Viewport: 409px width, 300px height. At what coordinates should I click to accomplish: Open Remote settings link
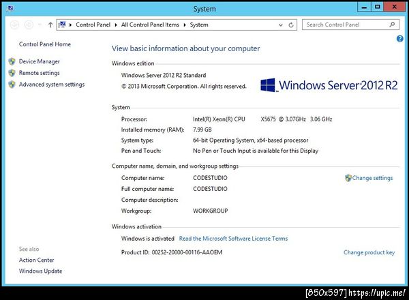[x=39, y=73]
